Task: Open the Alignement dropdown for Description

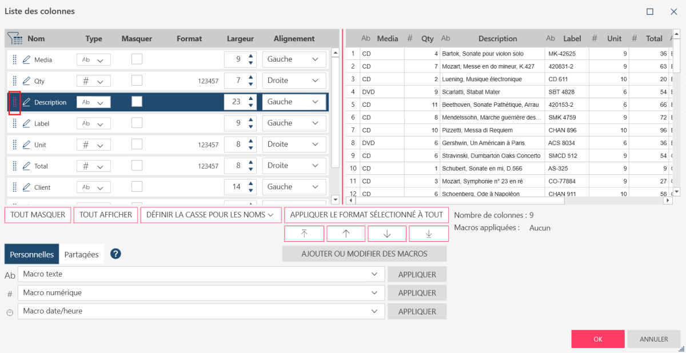Action: (294, 102)
